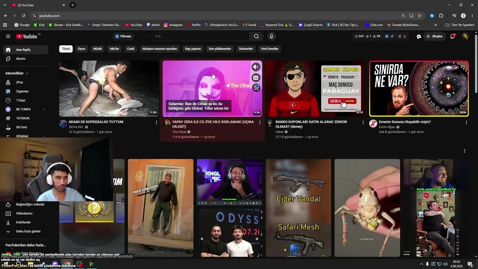Open the MIAMI DE KOPEKBALIGI TUTTUM thumbnail

pos(109,89)
